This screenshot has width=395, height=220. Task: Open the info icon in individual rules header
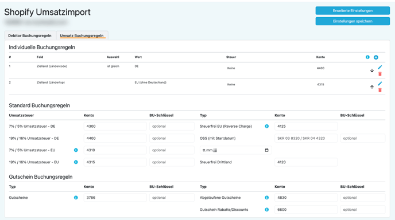point(367,57)
